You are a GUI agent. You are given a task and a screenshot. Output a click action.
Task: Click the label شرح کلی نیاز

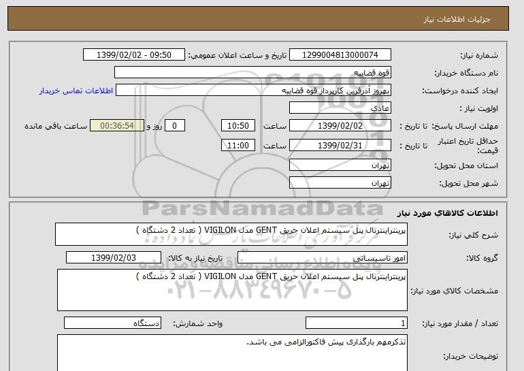pyautogui.click(x=473, y=235)
